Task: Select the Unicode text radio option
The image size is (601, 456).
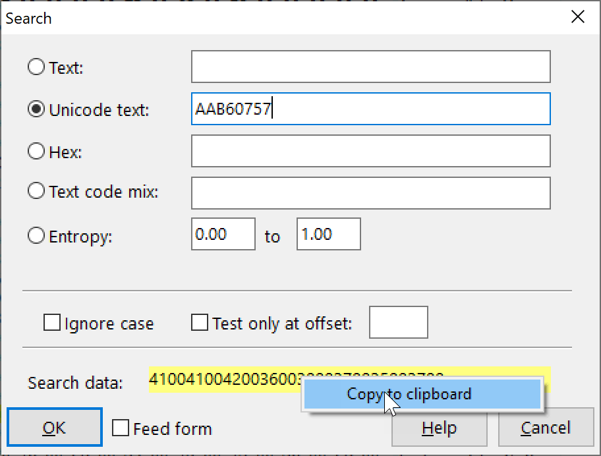Action: (x=37, y=109)
